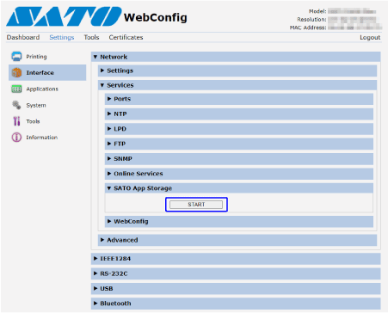The height and width of the screenshot is (313, 388).
Task: Expand the SNMP section
Action: pyautogui.click(x=239, y=158)
